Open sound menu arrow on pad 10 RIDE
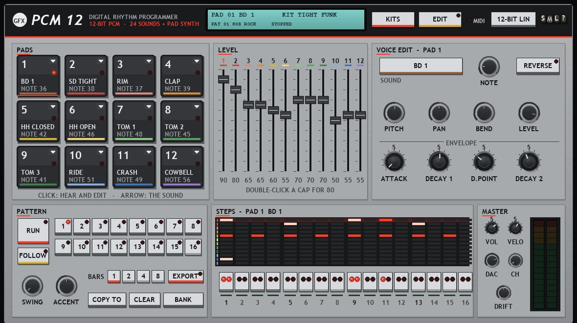The width and height of the screenshot is (577, 323). pos(101,152)
